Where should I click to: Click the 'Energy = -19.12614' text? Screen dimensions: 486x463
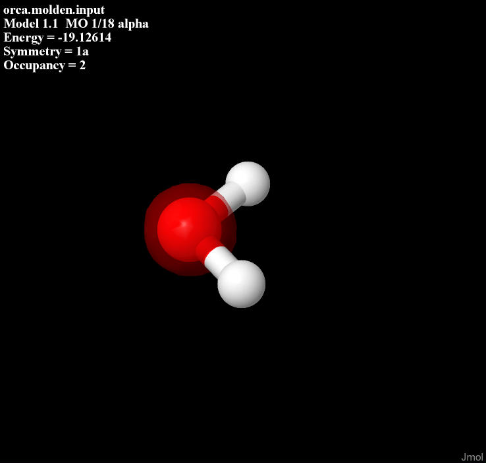coord(57,38)
